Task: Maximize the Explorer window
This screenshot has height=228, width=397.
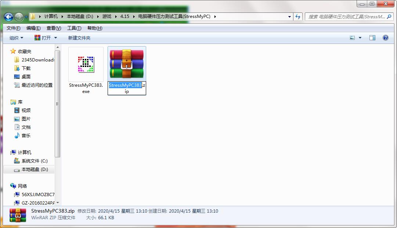Action: (372, 4)
